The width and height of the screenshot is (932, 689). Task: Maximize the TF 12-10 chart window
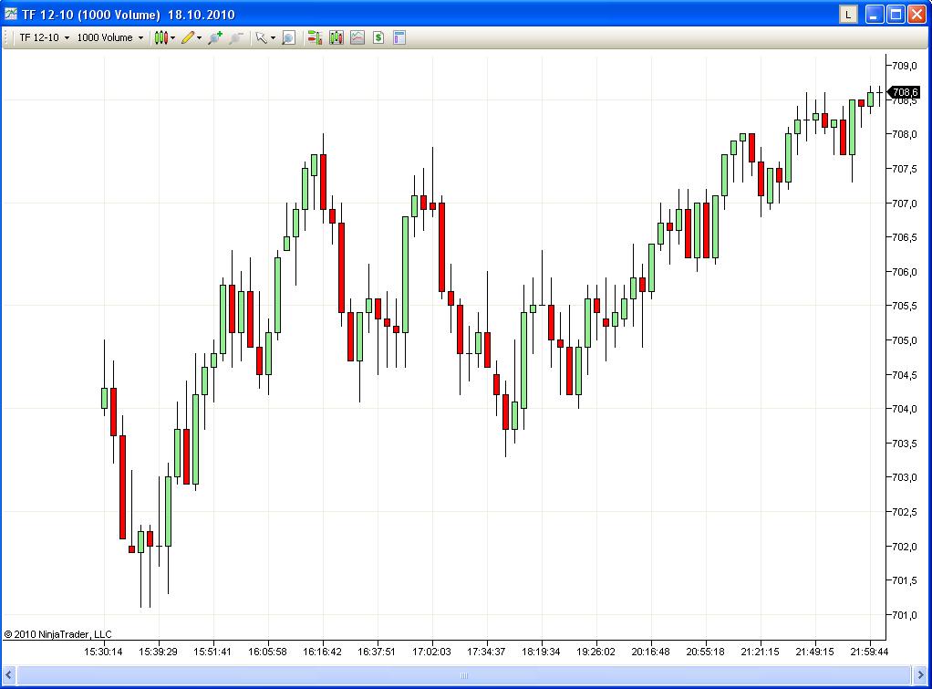[896, 15]
